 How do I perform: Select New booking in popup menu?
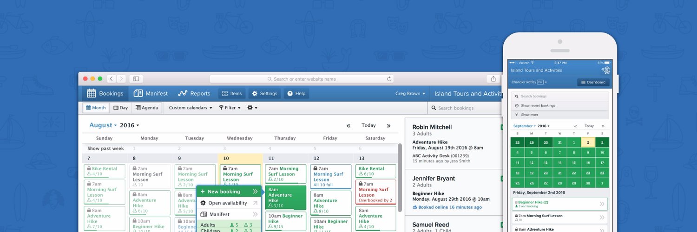click(229, 191)
